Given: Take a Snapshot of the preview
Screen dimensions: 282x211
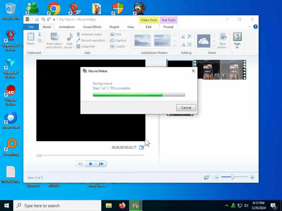Looking at the screenshot, I should point(86,46).
